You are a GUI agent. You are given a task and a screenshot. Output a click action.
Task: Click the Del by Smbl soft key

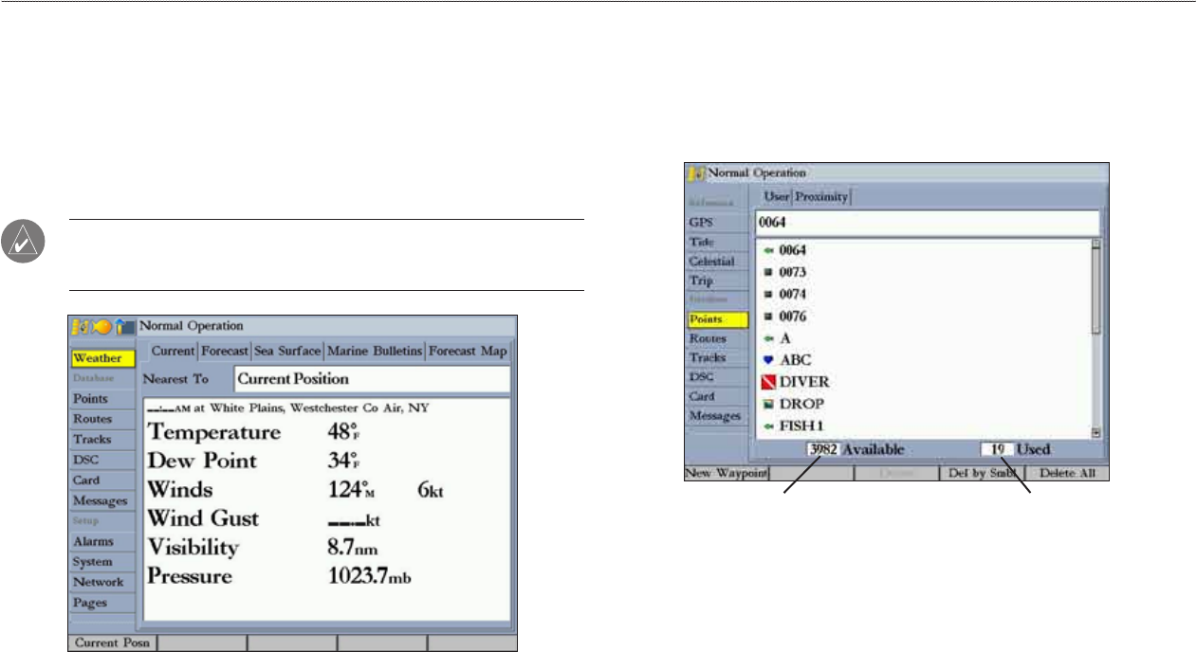[981, 472]
